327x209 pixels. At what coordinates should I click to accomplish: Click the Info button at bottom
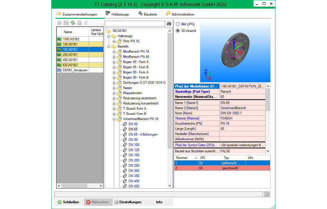point(159,202)
